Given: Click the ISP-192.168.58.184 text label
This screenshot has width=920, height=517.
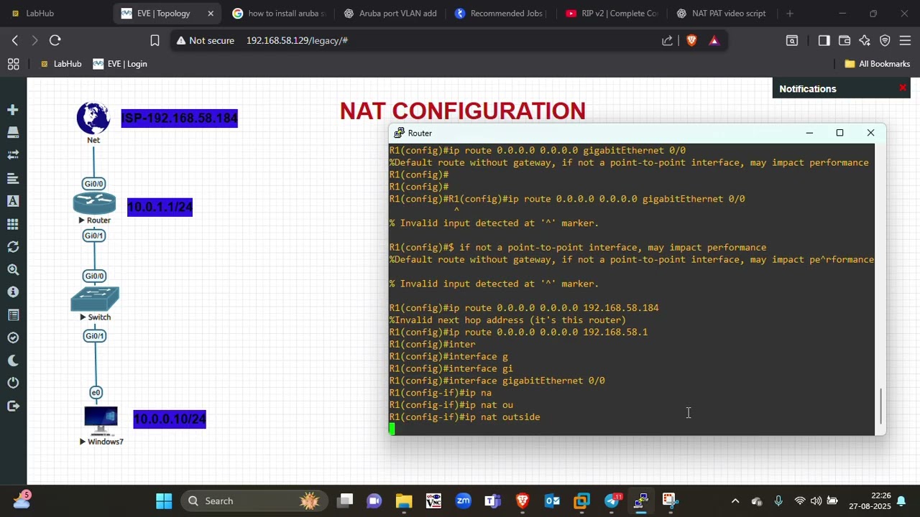Looking at the screenshot, I should click(x=180, y=118).
